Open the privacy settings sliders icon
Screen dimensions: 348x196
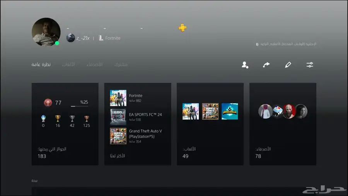tap(310, 65)
